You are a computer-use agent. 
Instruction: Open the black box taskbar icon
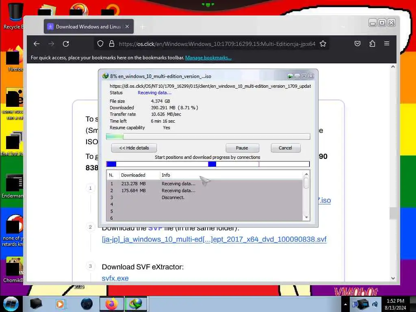click(36, 304)
